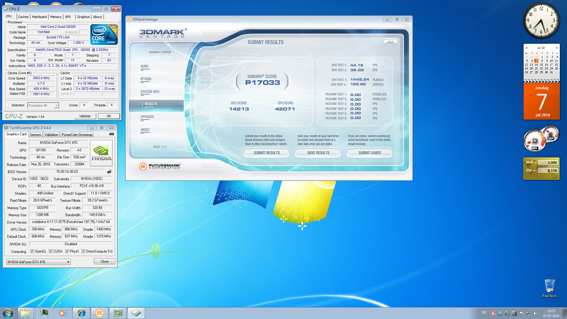
Task: Open the Processor #1 selection dropdown
Action: tap(43, 105)
